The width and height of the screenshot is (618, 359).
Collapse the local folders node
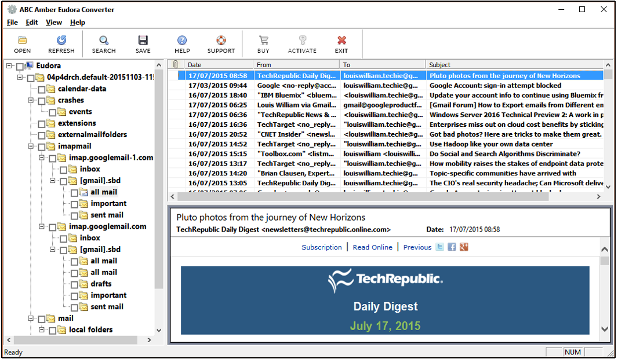41,330
